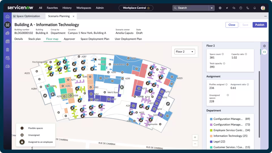Screen dimensions: 272x153
Task: Open the phone icon in top bar
Action: [248, 8]
